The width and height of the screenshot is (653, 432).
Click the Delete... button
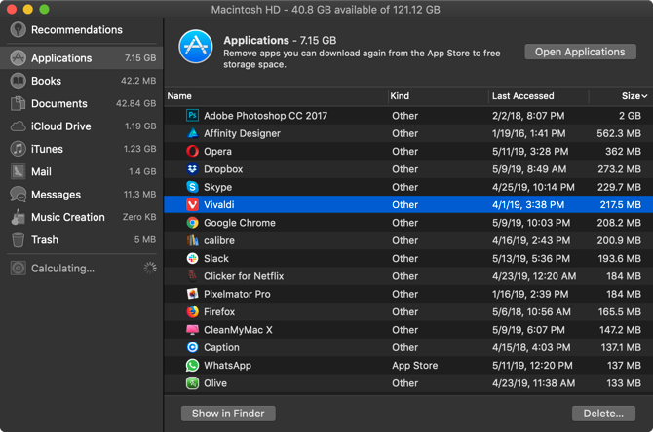tap(603, 414)
